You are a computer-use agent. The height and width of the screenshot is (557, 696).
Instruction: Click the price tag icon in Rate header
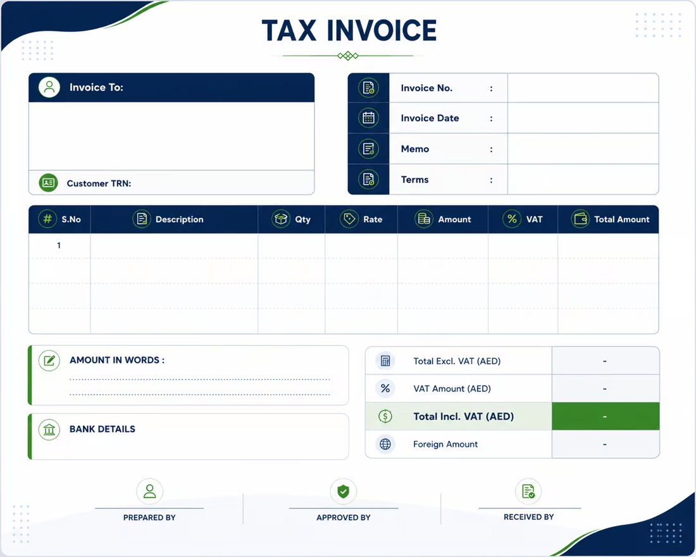pos(349,219)
